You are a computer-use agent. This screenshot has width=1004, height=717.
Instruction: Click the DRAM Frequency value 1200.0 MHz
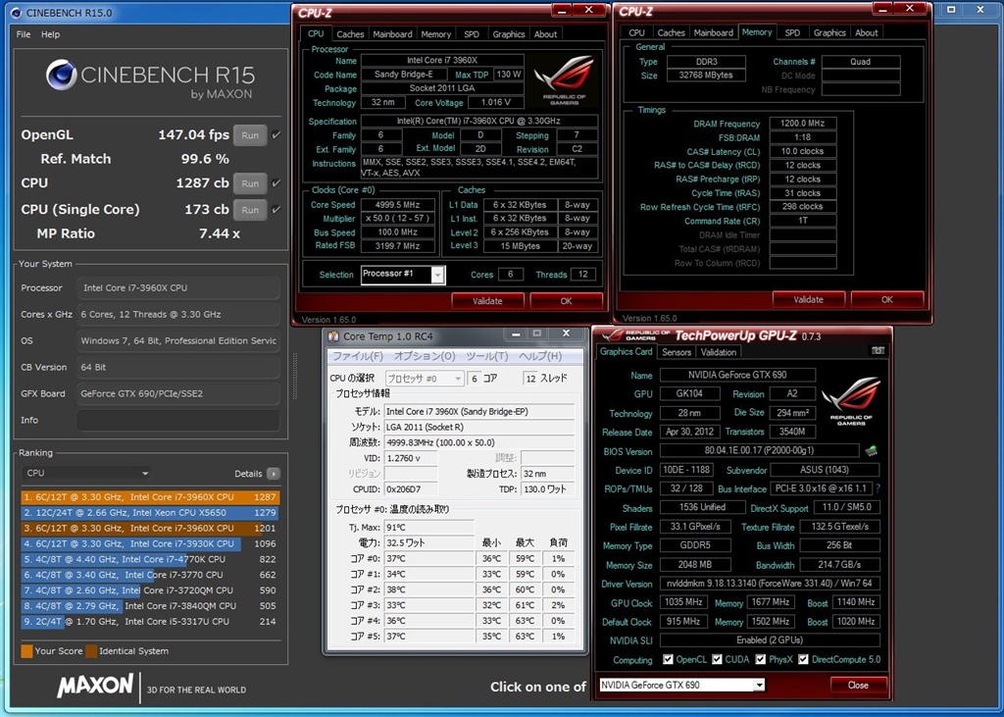(x=802, y=123)
